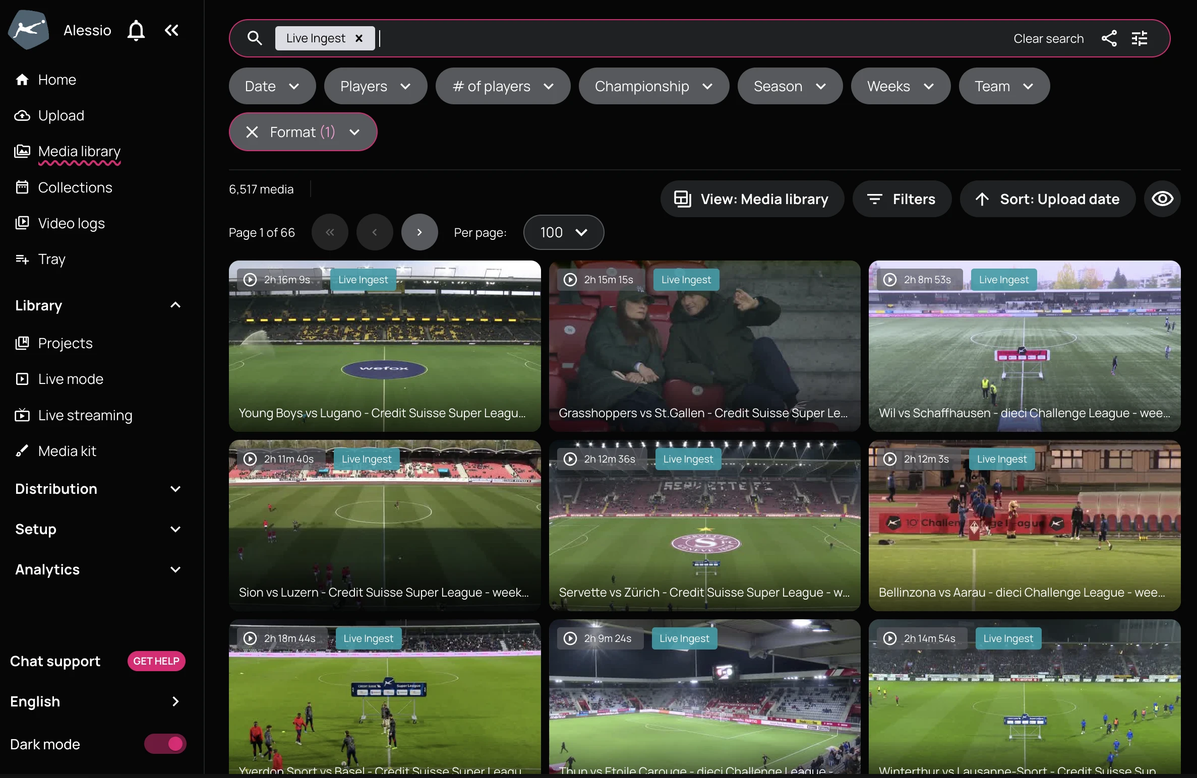Click the app logo icon

tap(28, 30)
